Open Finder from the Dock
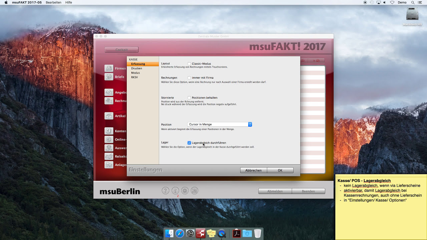Screen dimensions: 427x240 click(169, 233)
